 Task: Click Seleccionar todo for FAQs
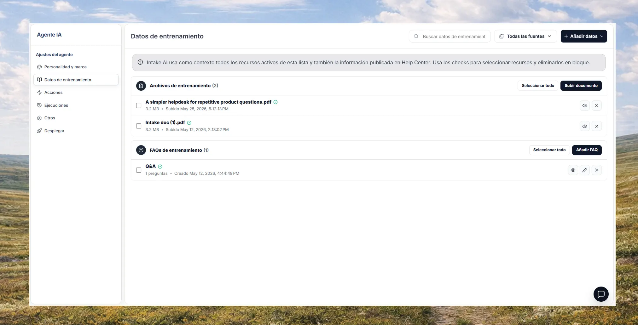(x=549, y=150)
